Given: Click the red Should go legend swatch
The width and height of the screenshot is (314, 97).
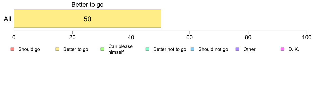Looking at the screenshot, I should click(x=12, y=49).
